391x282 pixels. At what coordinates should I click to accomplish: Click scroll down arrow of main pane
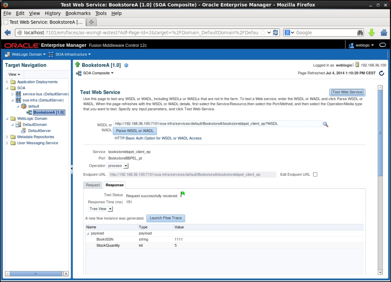click(x=380, y=272)
